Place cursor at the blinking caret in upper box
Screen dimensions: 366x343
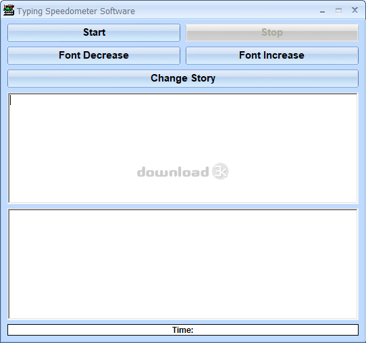pos(10,100)
